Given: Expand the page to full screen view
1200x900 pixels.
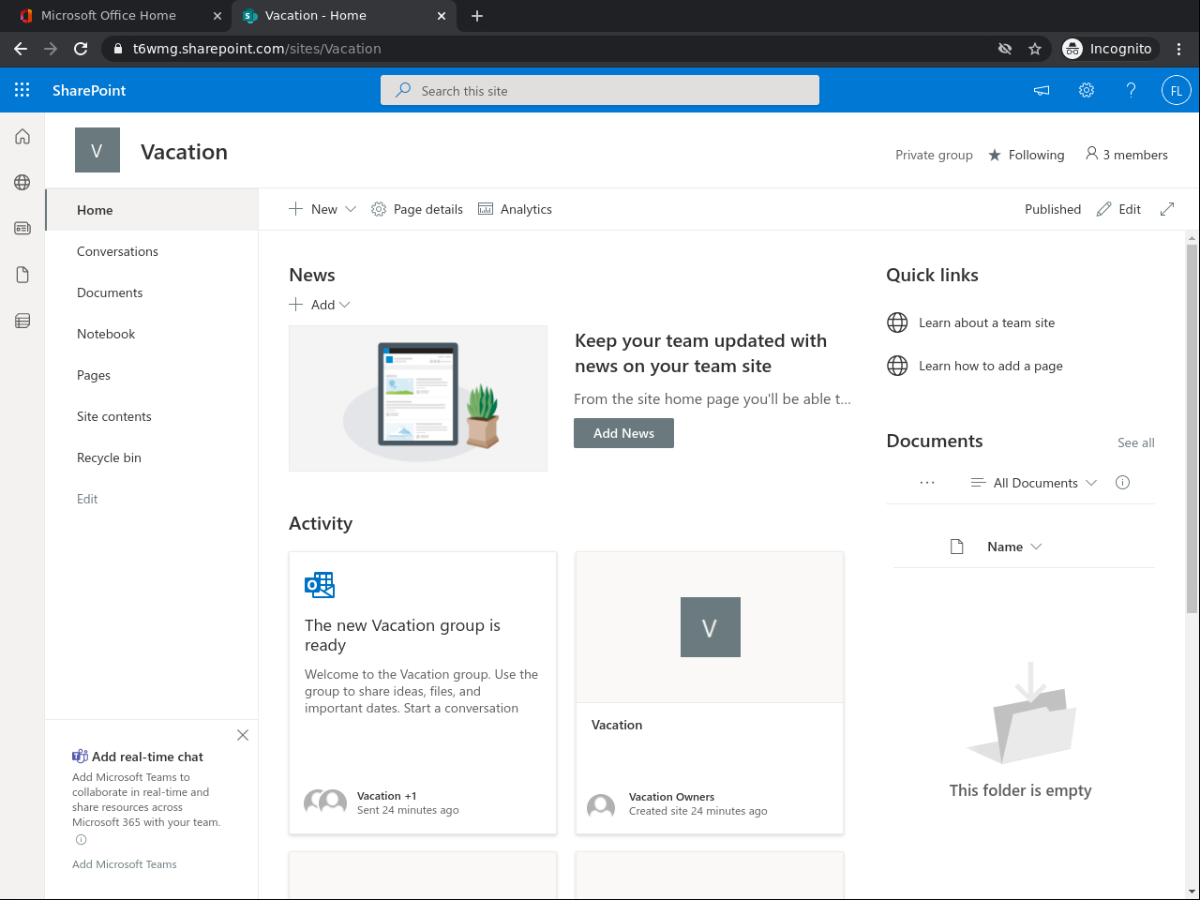Looking at the screenshot, I should [x=1167, y=209].
